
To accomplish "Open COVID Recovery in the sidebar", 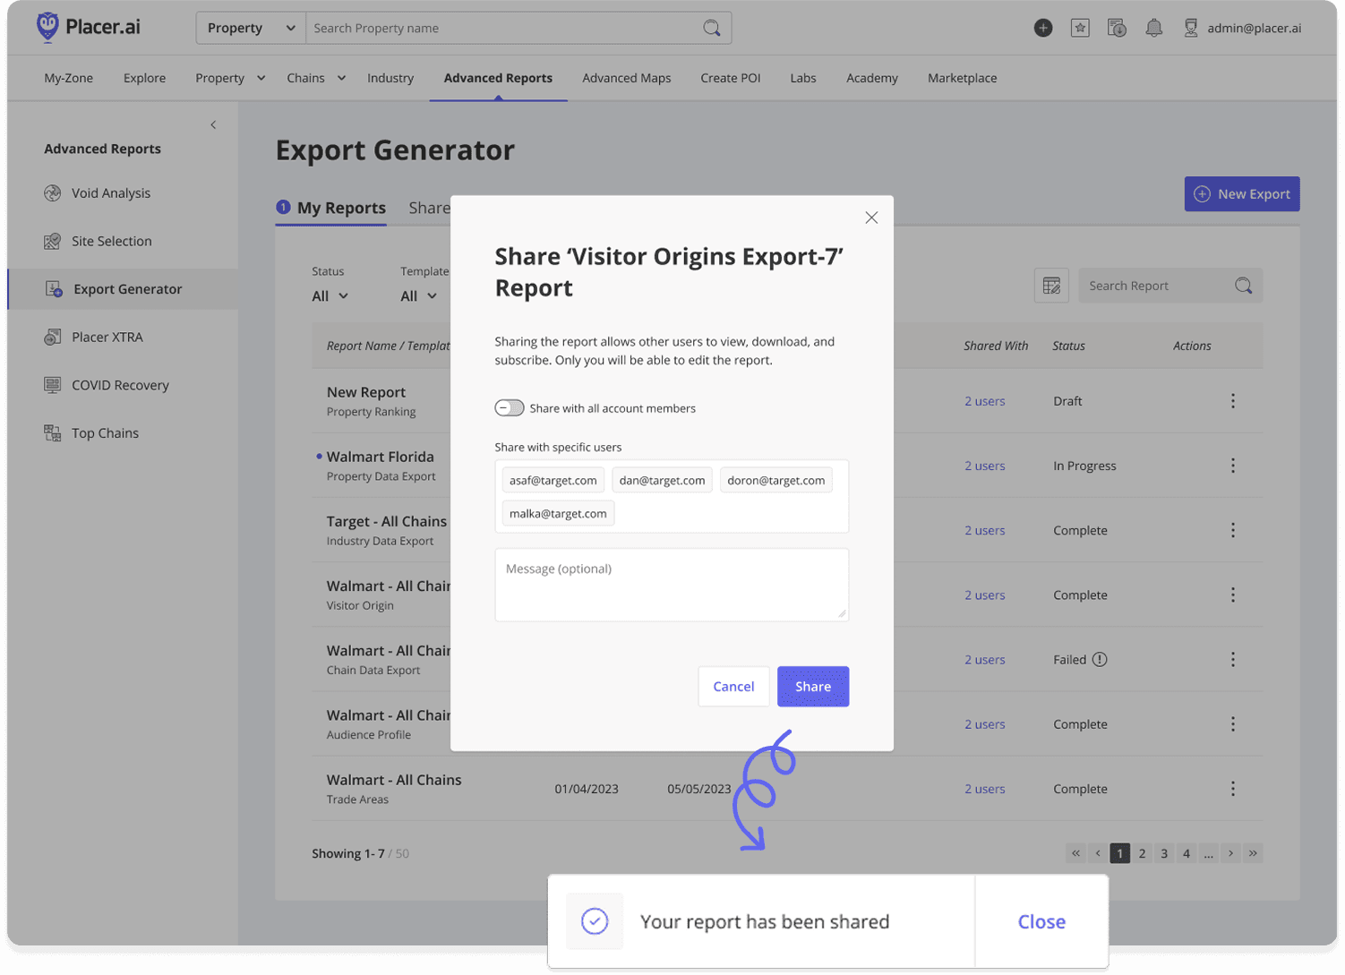I will click(120, 384).
